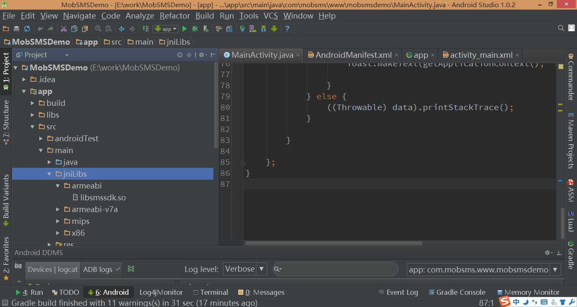Image resolution: width=577 pixels, height=307 pixels.
Task: Open Project Structure toolbar icon
Action: (229, 29)
